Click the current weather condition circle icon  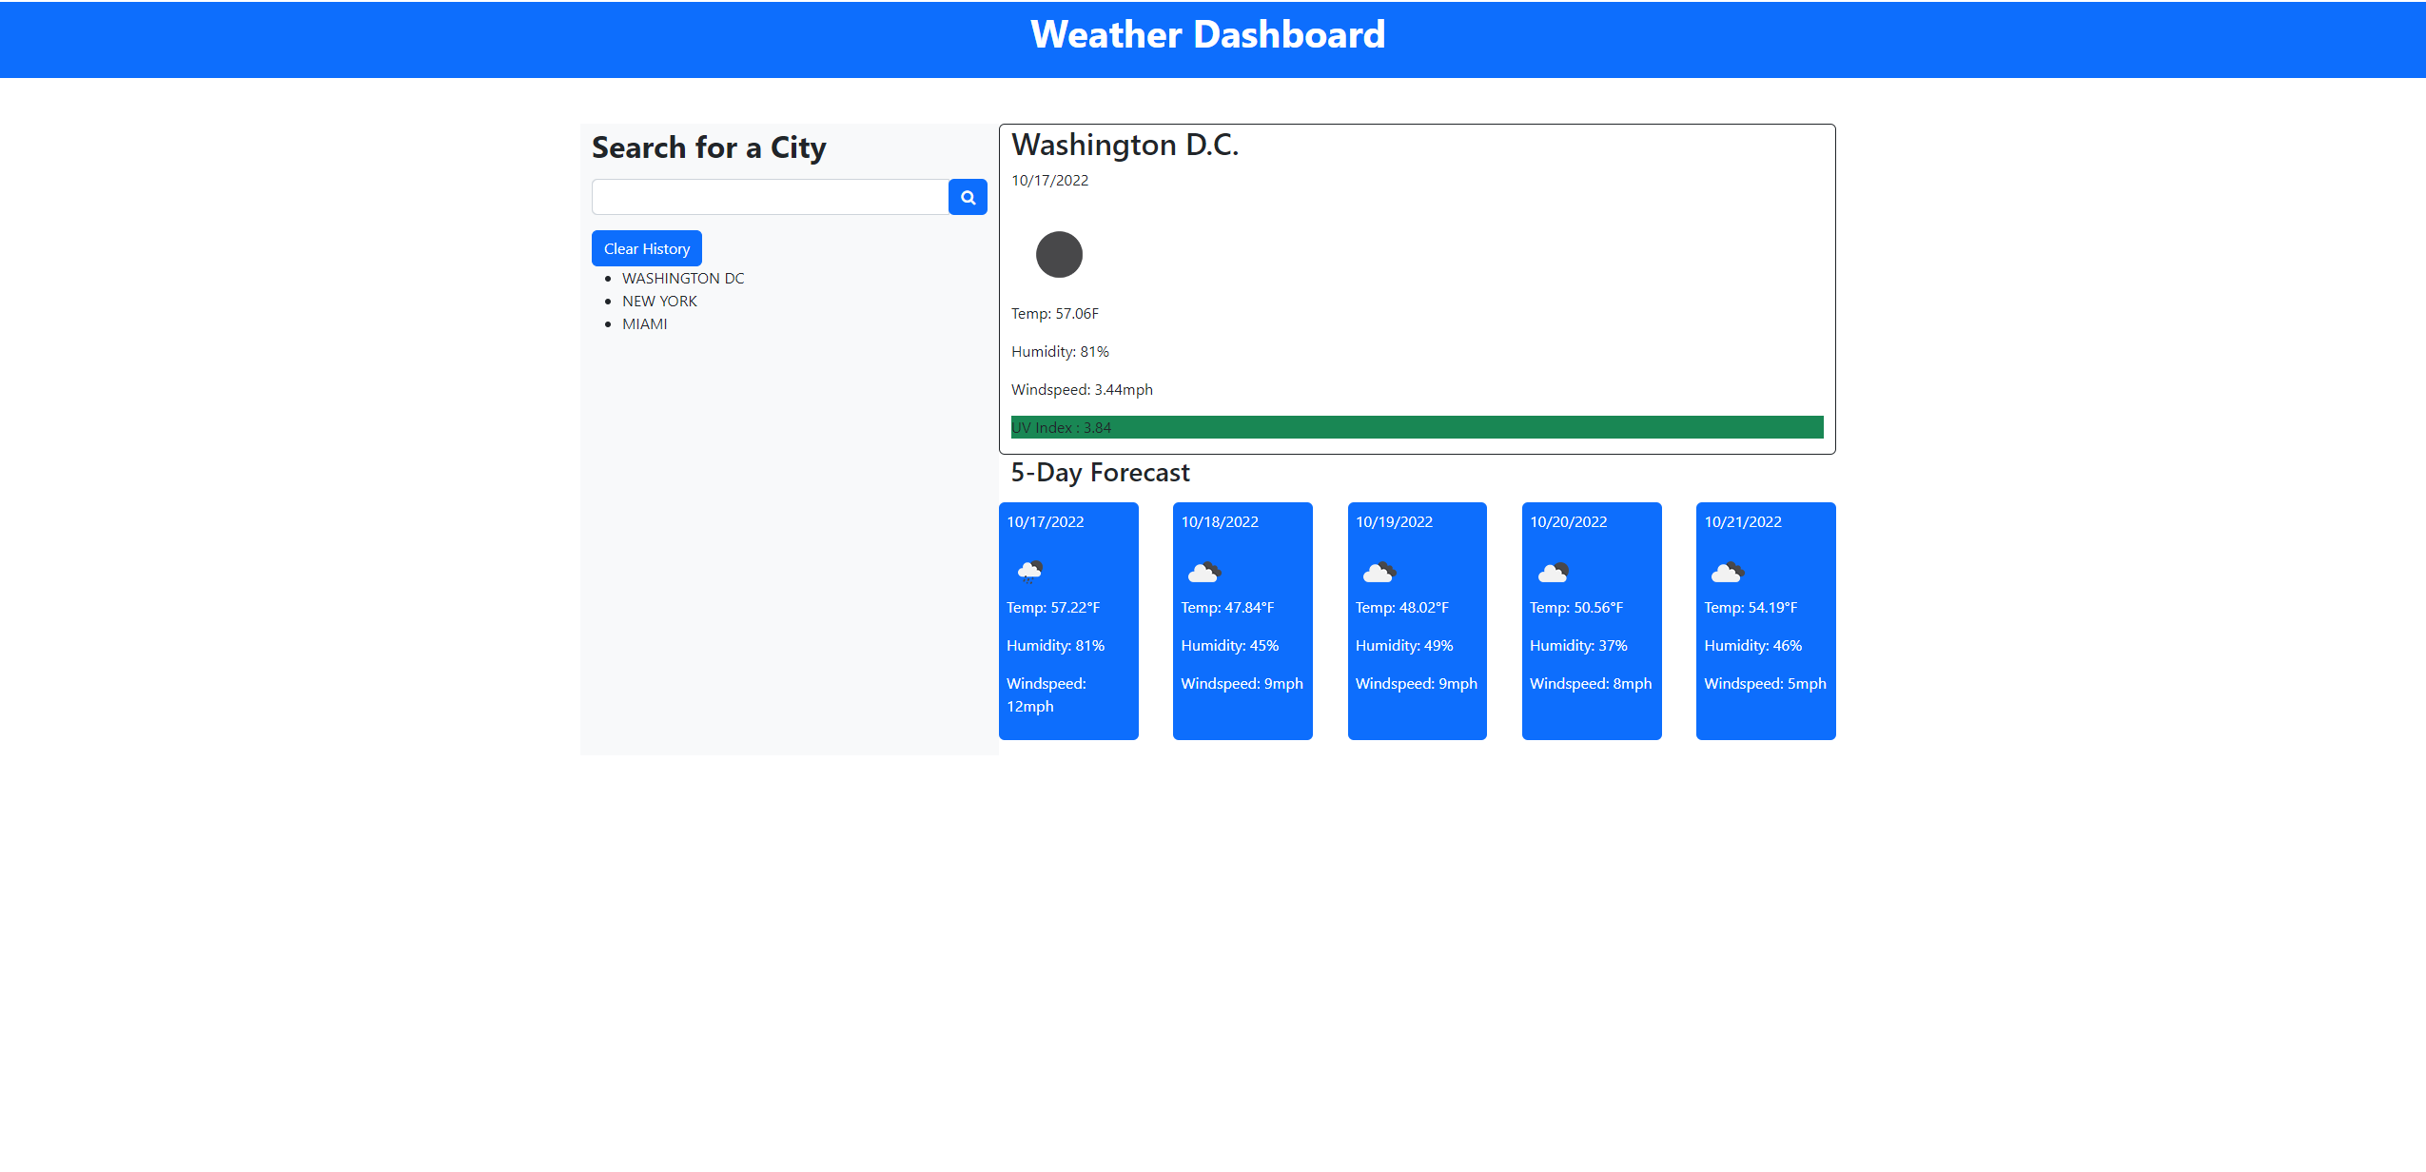[1060, 254]
